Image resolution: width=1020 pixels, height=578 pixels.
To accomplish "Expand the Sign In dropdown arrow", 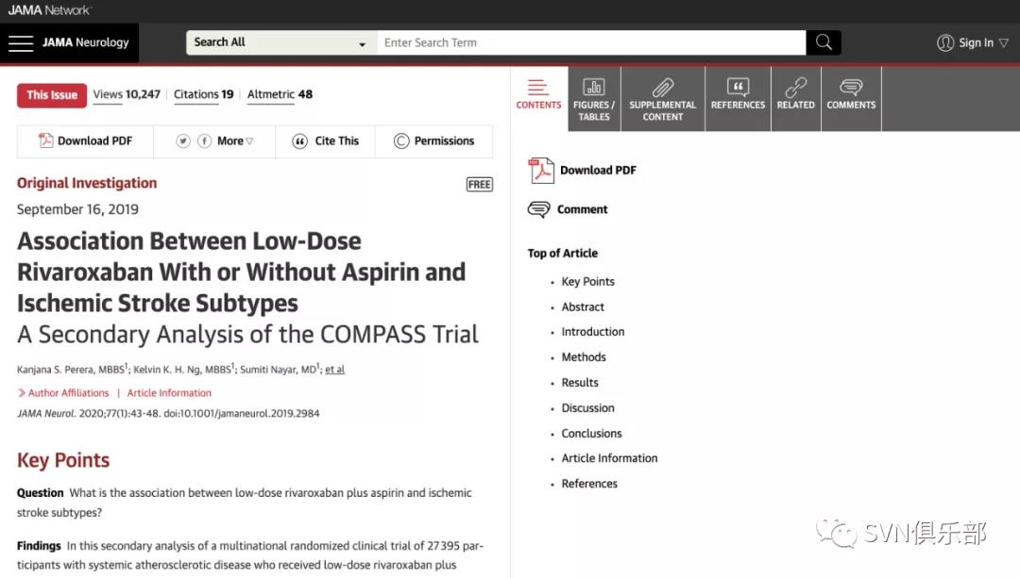I will pyautogui.click(x=1004, y=42).
